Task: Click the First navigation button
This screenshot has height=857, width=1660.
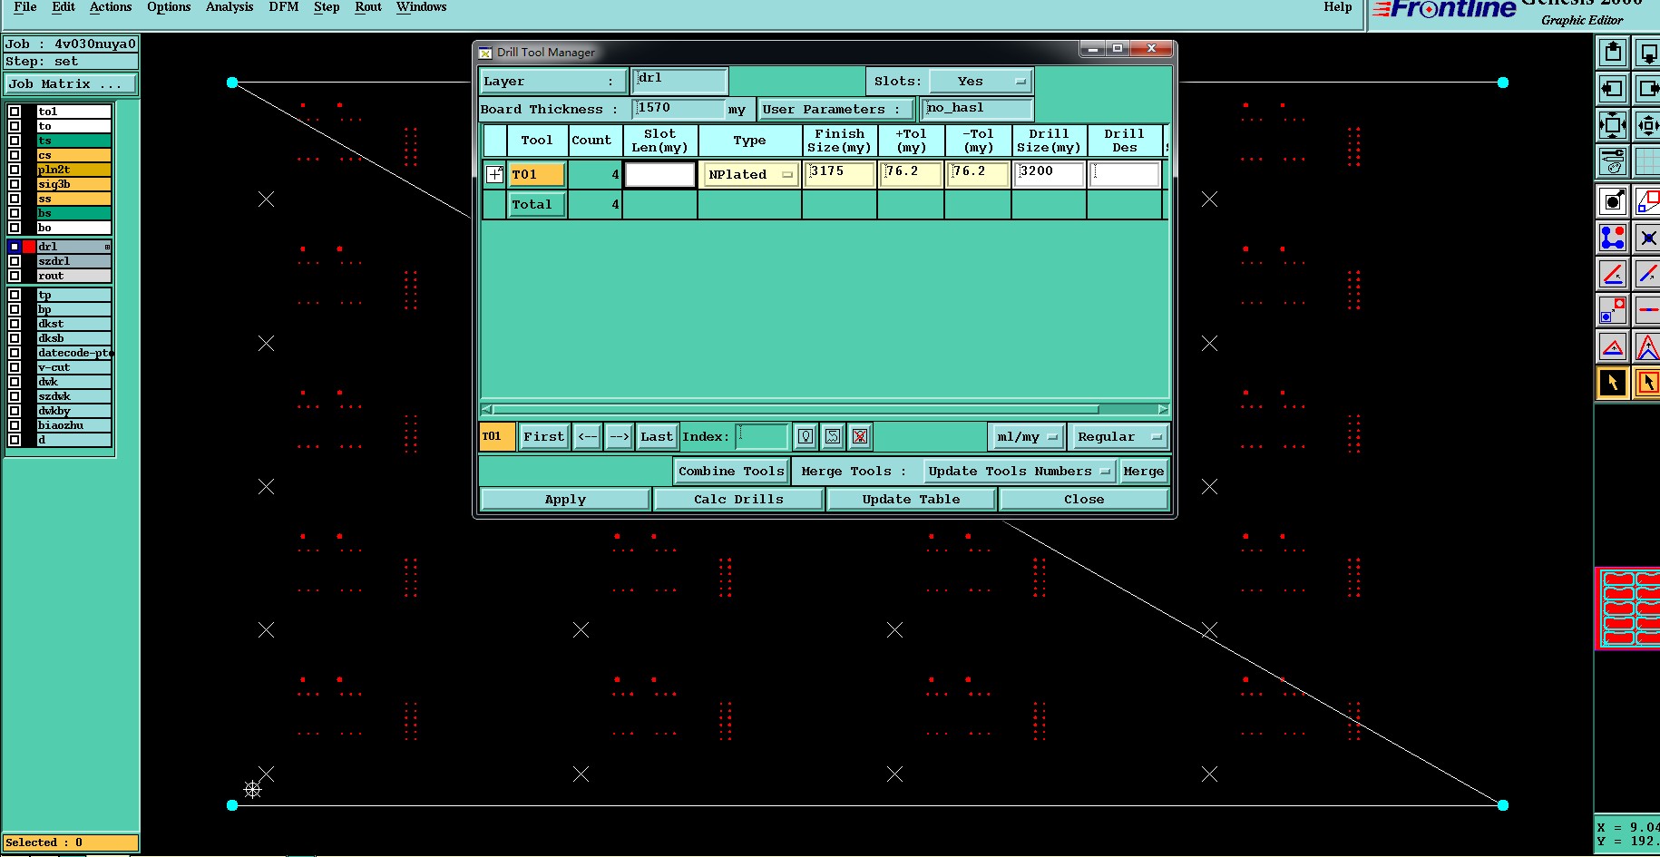Action: (543, 436)
